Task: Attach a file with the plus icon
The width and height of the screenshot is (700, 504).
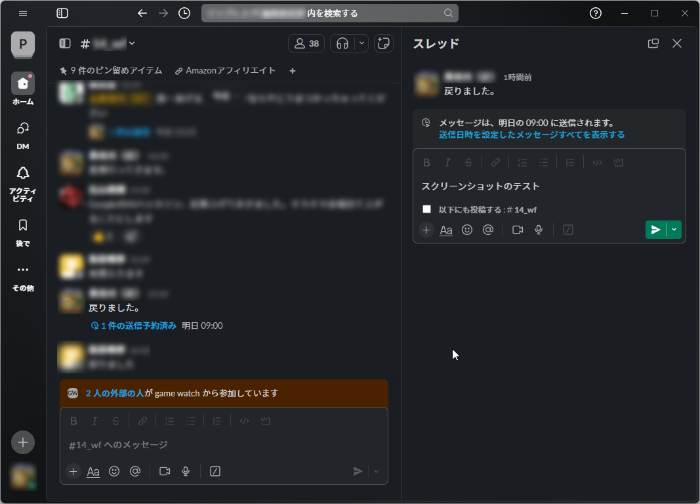Action: (426, 230)
